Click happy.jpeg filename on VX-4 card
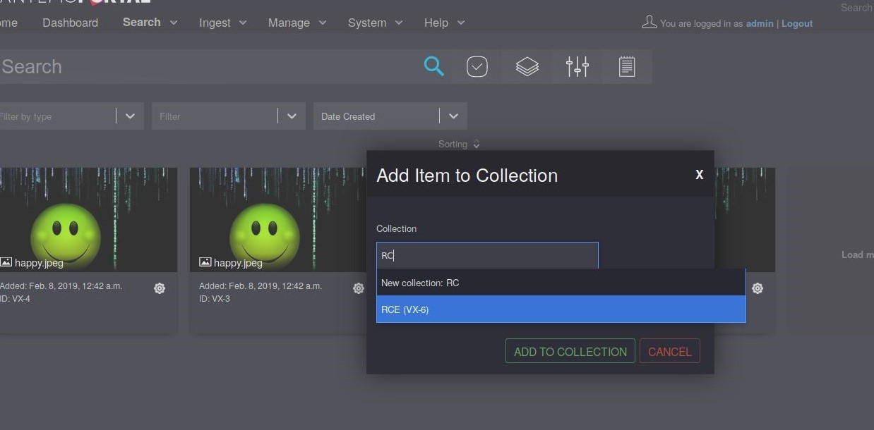 coord(39,263)
